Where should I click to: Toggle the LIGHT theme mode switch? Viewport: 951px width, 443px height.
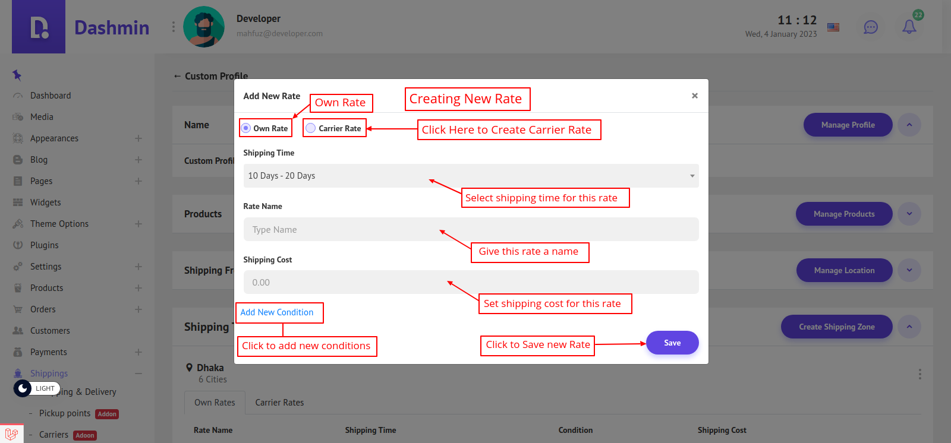[36, 388]
